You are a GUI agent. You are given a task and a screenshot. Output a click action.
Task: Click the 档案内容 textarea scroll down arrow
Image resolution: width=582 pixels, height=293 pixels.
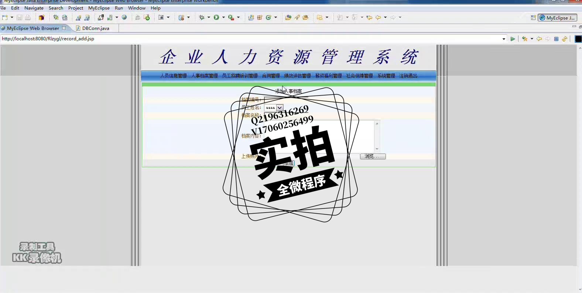377,149
